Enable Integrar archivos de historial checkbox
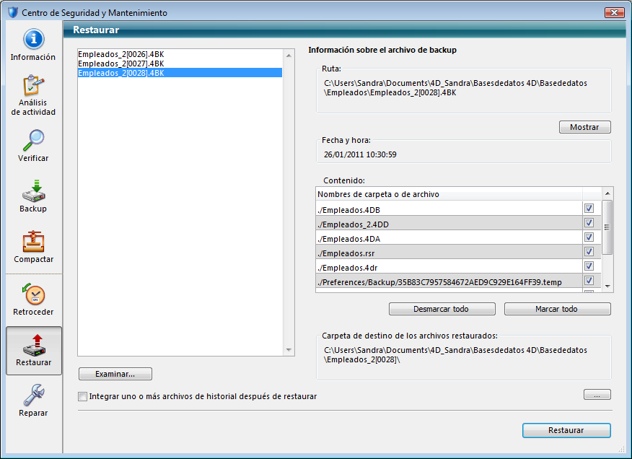This screenshot has width=632, height=459. [x=82, y=396]
